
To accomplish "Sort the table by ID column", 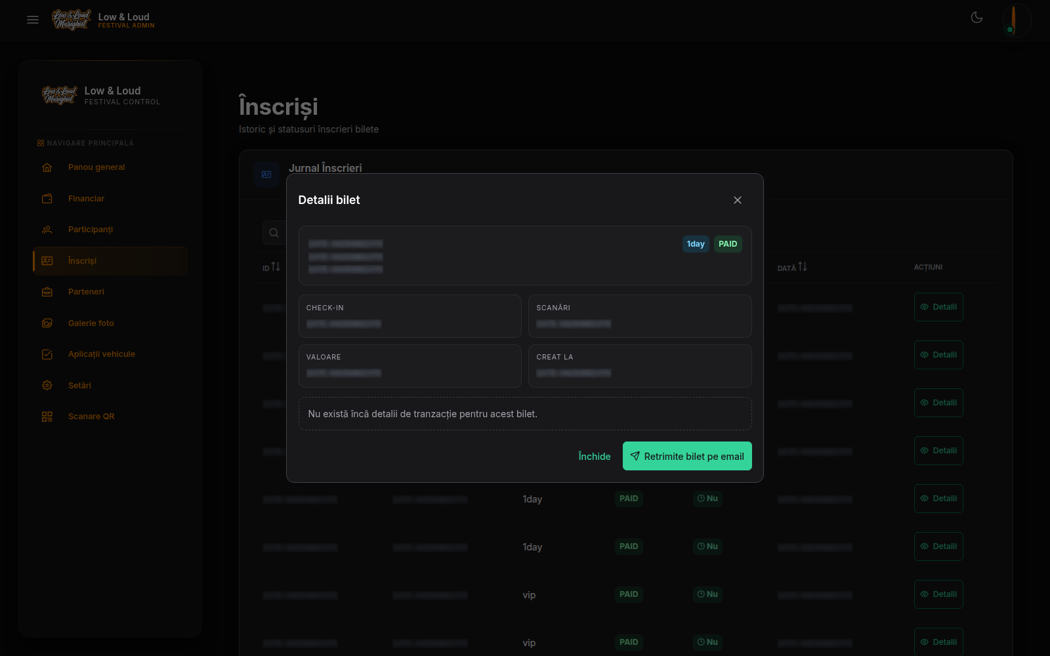I will tap(271, 267).
